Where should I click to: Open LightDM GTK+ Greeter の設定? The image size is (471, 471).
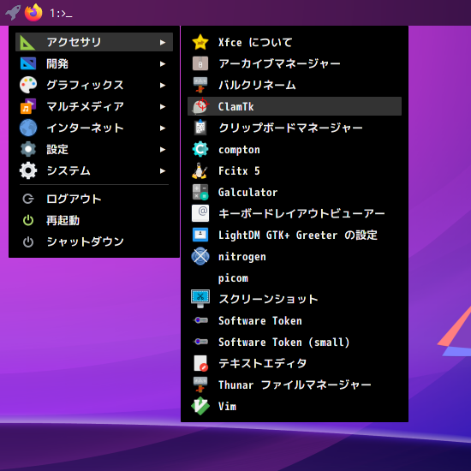click(x=295, y=235)
